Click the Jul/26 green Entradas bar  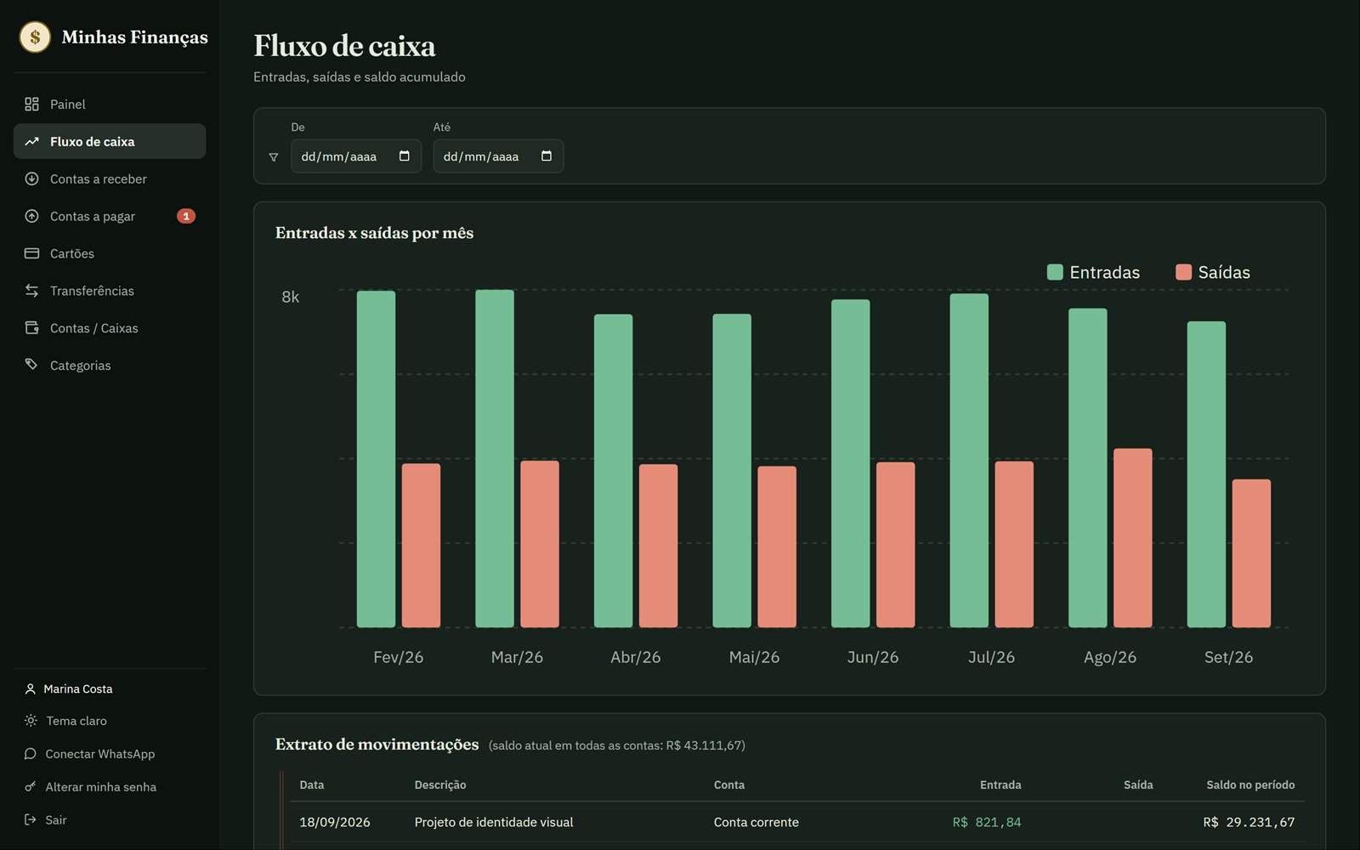click(x=969, y=461)
